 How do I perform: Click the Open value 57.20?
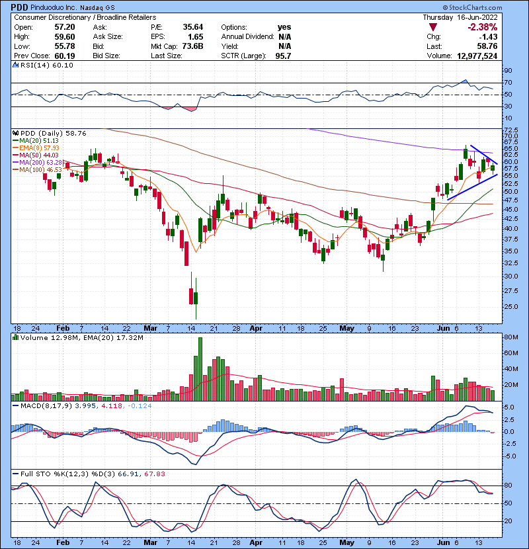(65, 27)
